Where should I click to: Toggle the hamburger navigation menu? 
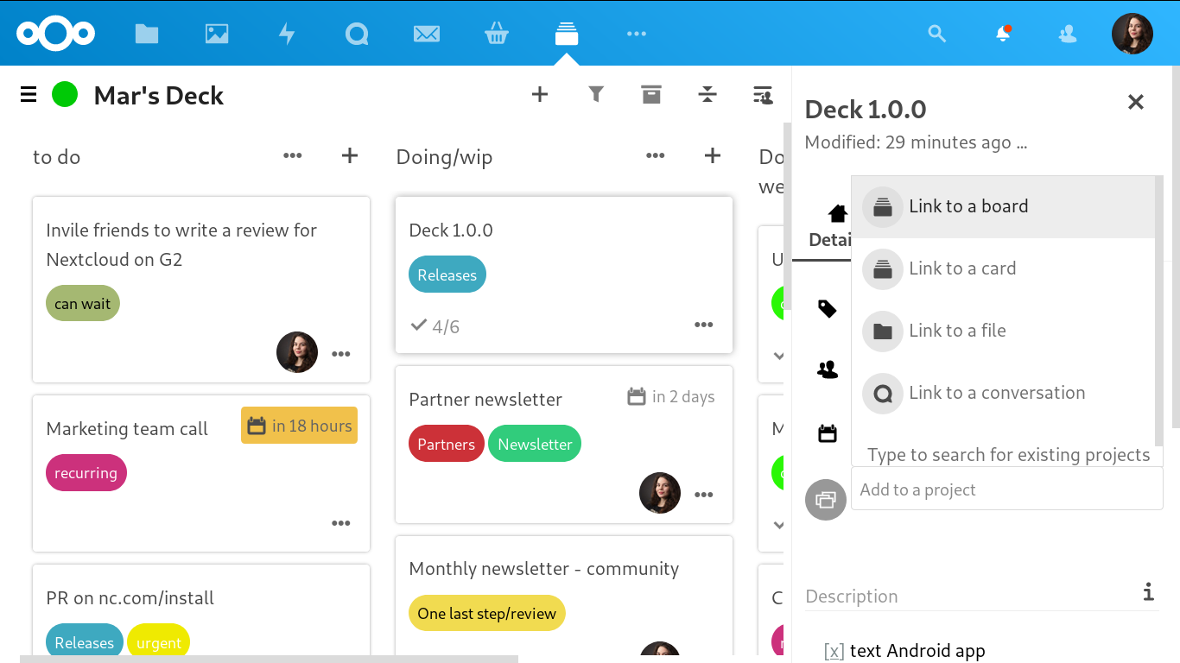[x=29, y=95]
